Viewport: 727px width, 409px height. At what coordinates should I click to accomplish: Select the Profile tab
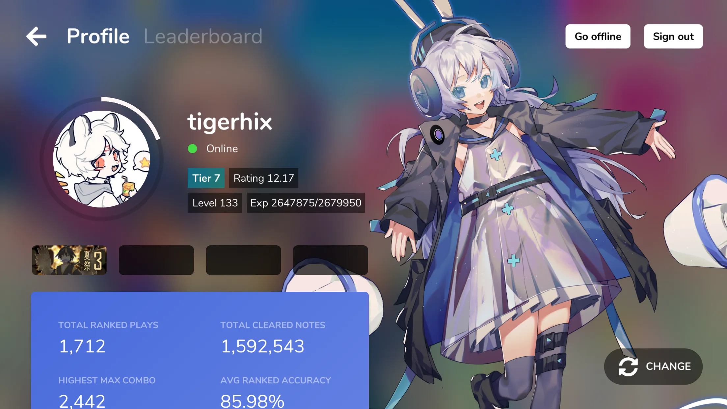tap(99, 36)
